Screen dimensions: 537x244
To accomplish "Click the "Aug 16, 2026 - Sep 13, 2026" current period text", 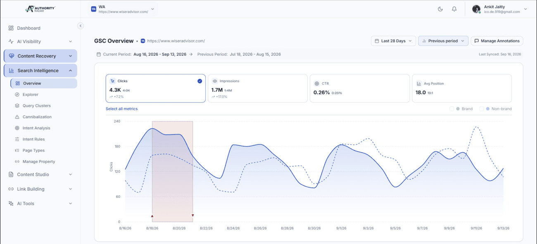I will 160,54.
